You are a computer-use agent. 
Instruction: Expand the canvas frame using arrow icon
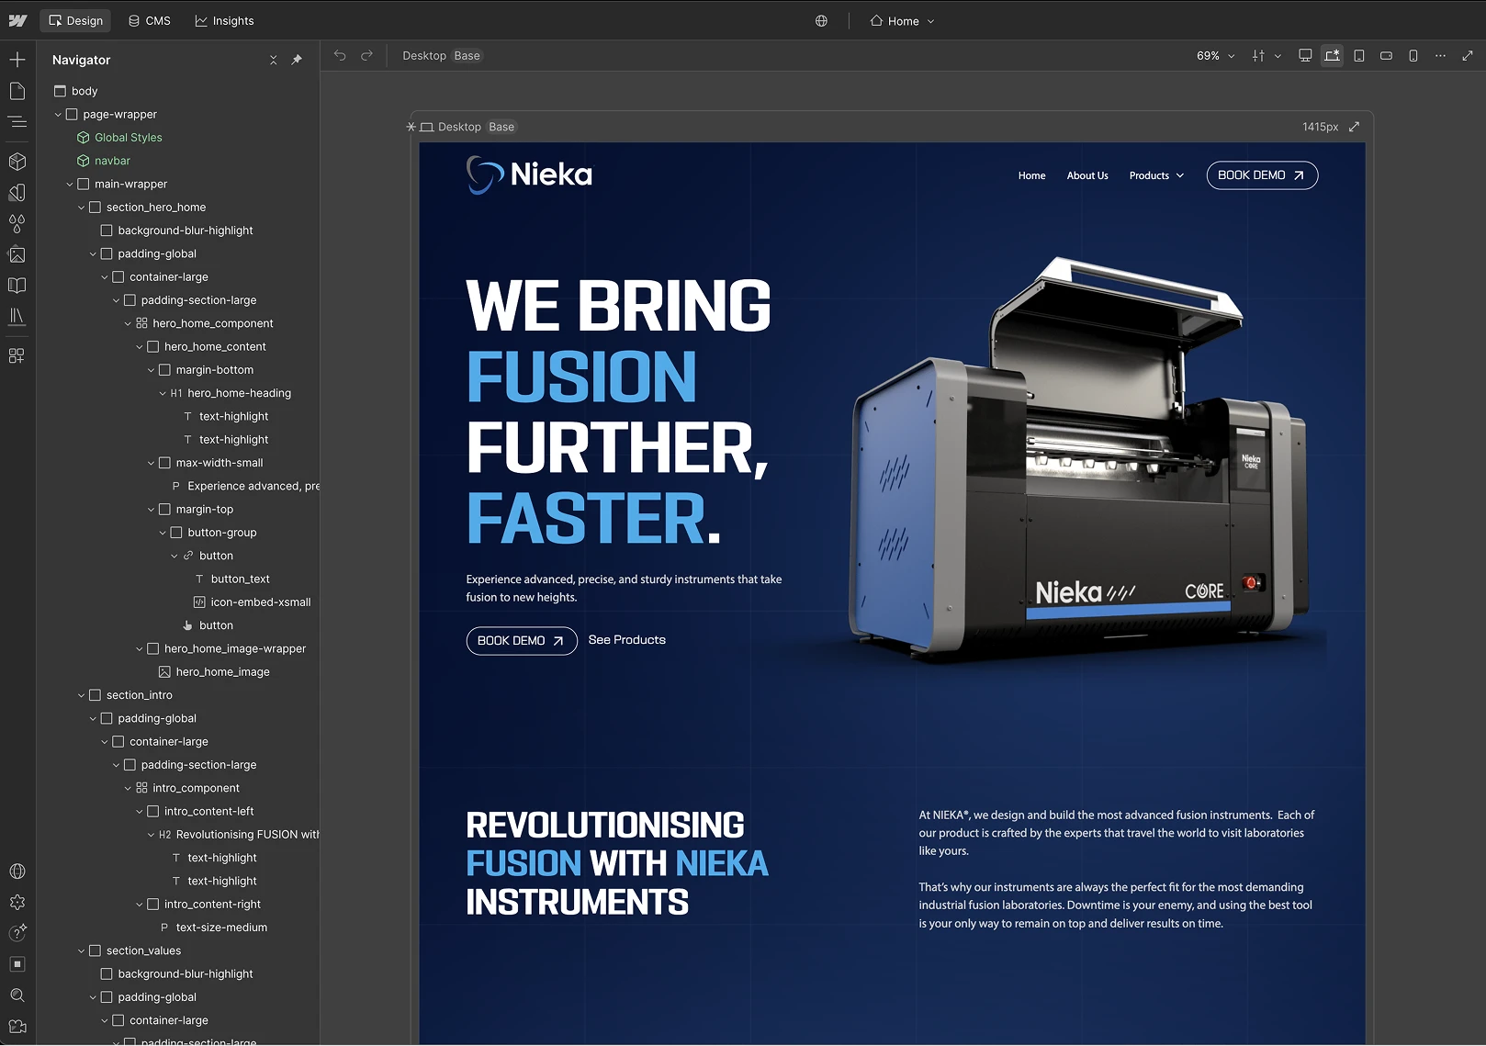point(1354,127)
